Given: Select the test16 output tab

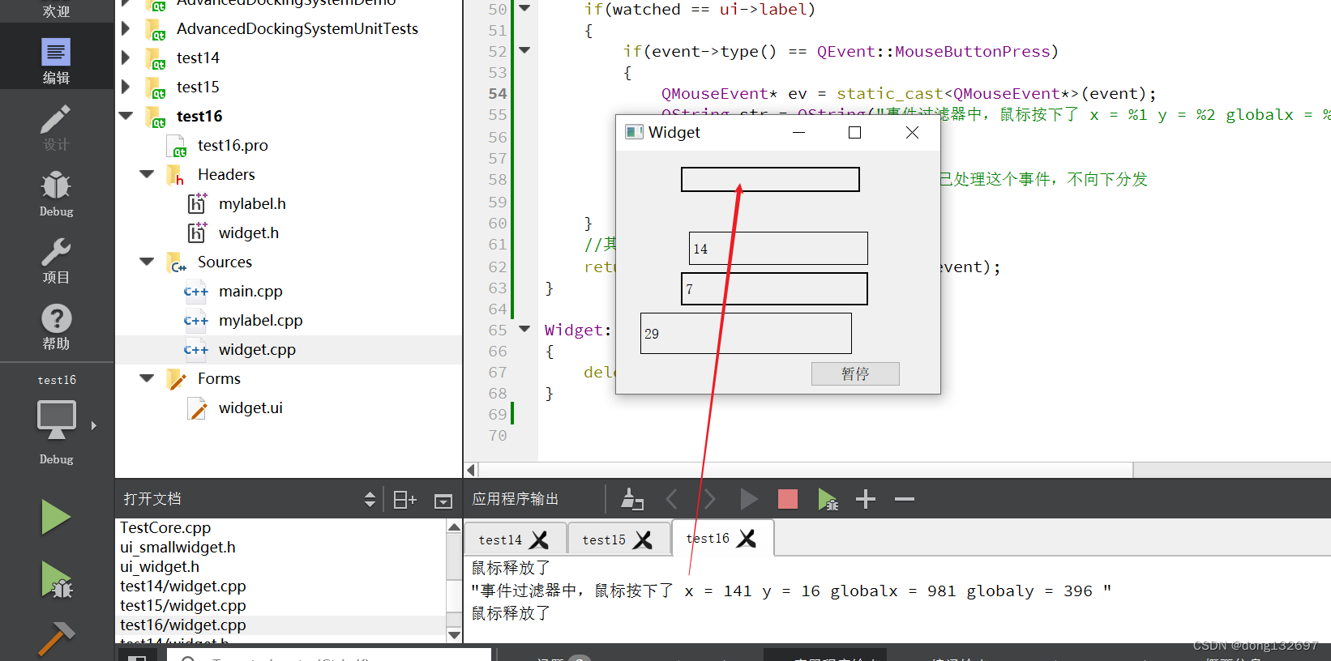Looking at the screenshot, I should (x=708, y=539).
